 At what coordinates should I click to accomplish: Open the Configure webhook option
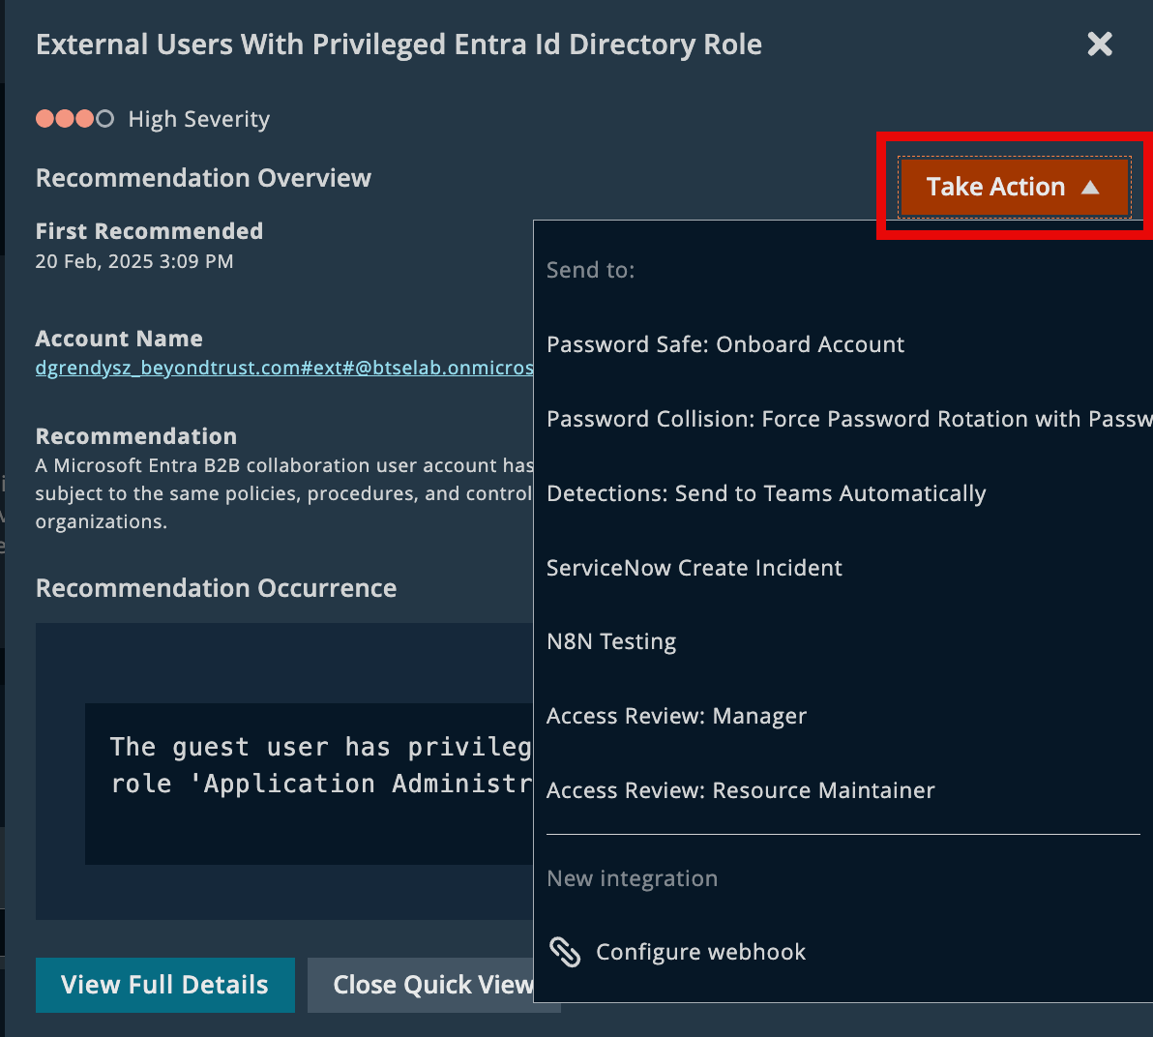pyautogui.click(x=700, y=952)
